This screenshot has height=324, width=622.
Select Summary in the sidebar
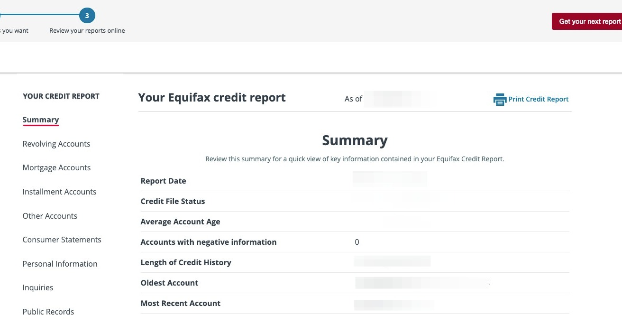[41, 120]
